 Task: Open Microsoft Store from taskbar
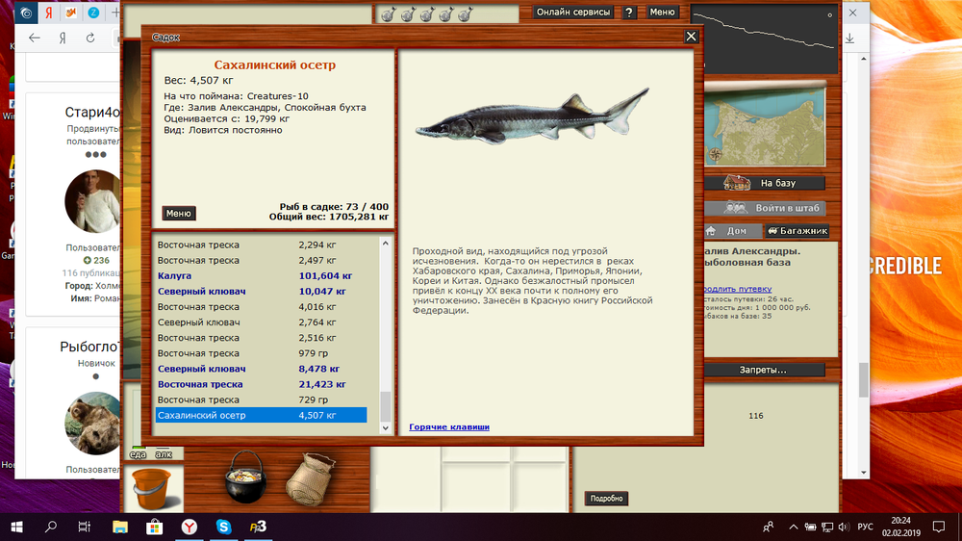click(154, 527)
